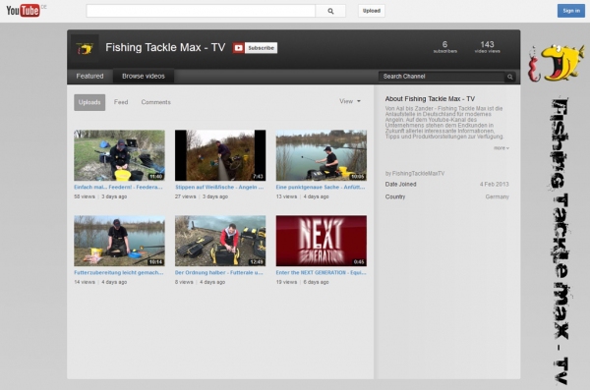Image resolution: width=590 pixels, height=390 pixels.
Task: Click the magnifier search button in top bar
Action: pyautogui.click(x=330, y=11)
